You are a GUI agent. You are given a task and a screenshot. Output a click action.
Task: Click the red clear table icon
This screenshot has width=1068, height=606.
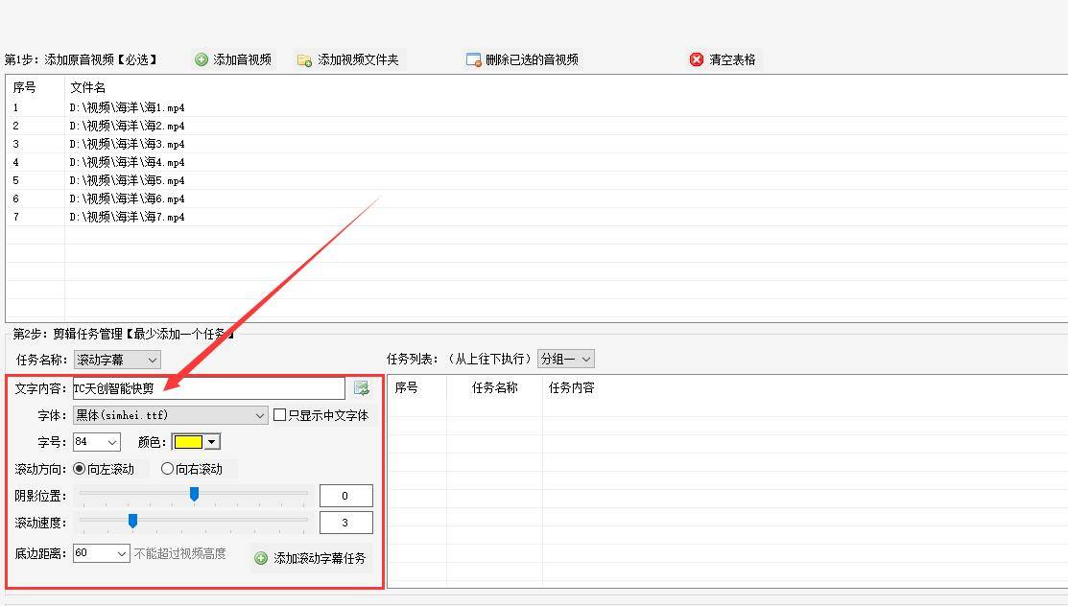696,59
